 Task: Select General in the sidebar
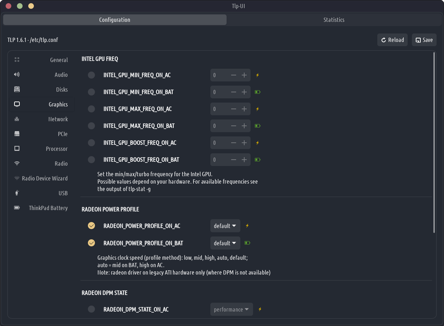coord(59,60)
